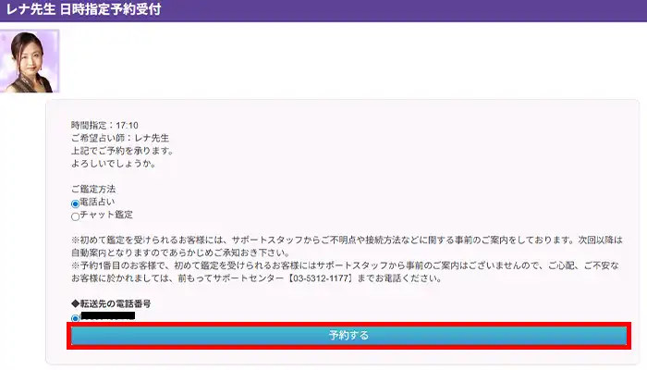The image size is (647, 370).
Task: Select the チャット鑑定 radio button
Action: tap(76, 216)
